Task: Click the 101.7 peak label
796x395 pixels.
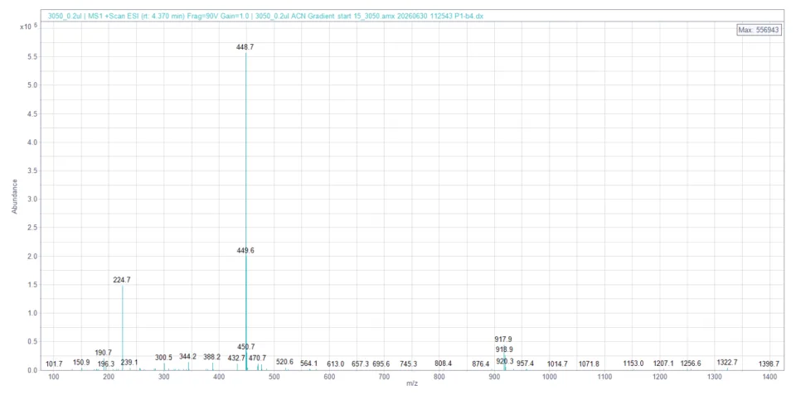Action: [55, 364]
